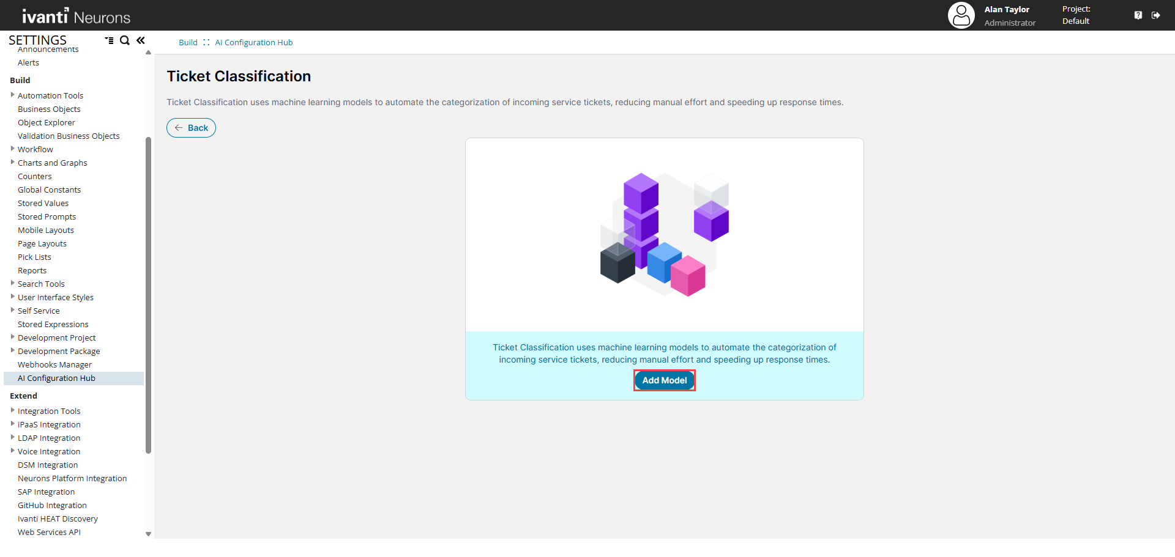This screenshot has height=557, width=1175.
Task: Click the settings tree view icon
Action: pyautogui.click(x=109, y=40)
